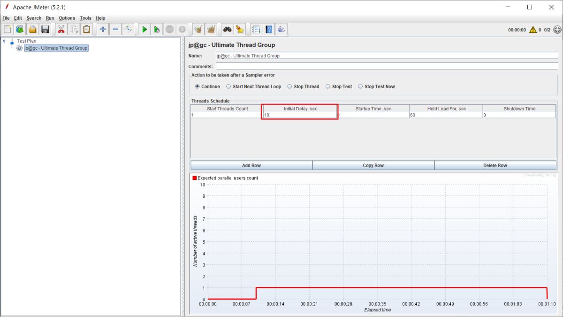
Task: Click the Startup Time, sec column header
Action: coord(373,108)
